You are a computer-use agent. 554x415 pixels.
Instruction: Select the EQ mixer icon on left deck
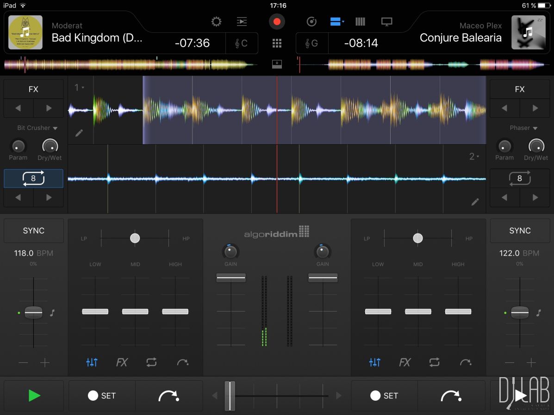[92, 362]
